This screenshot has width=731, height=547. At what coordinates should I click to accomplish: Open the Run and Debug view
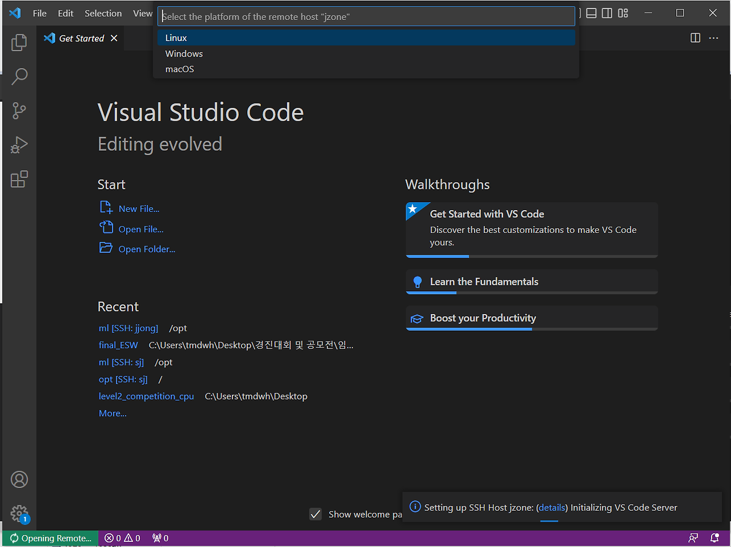19,145
